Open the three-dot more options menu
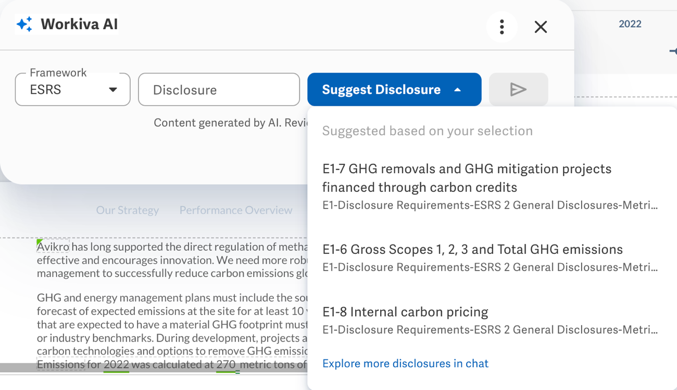 [502, 27]
